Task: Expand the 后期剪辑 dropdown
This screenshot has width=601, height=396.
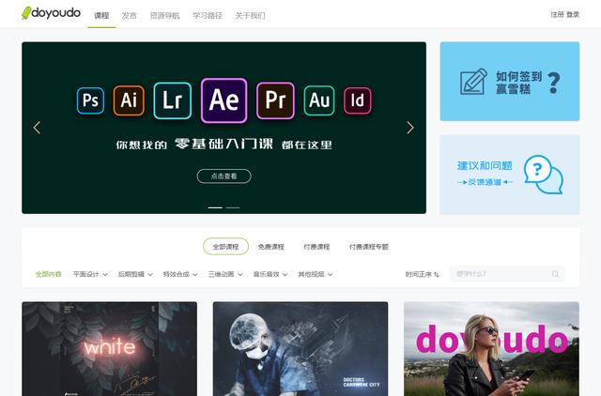Action: [x=135, y=274]
